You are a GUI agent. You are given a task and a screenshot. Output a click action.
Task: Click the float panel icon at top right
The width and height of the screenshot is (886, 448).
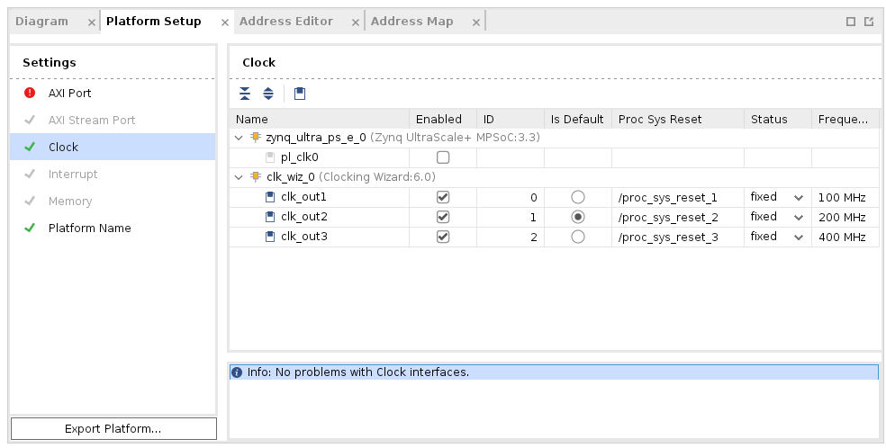[869, 22]
